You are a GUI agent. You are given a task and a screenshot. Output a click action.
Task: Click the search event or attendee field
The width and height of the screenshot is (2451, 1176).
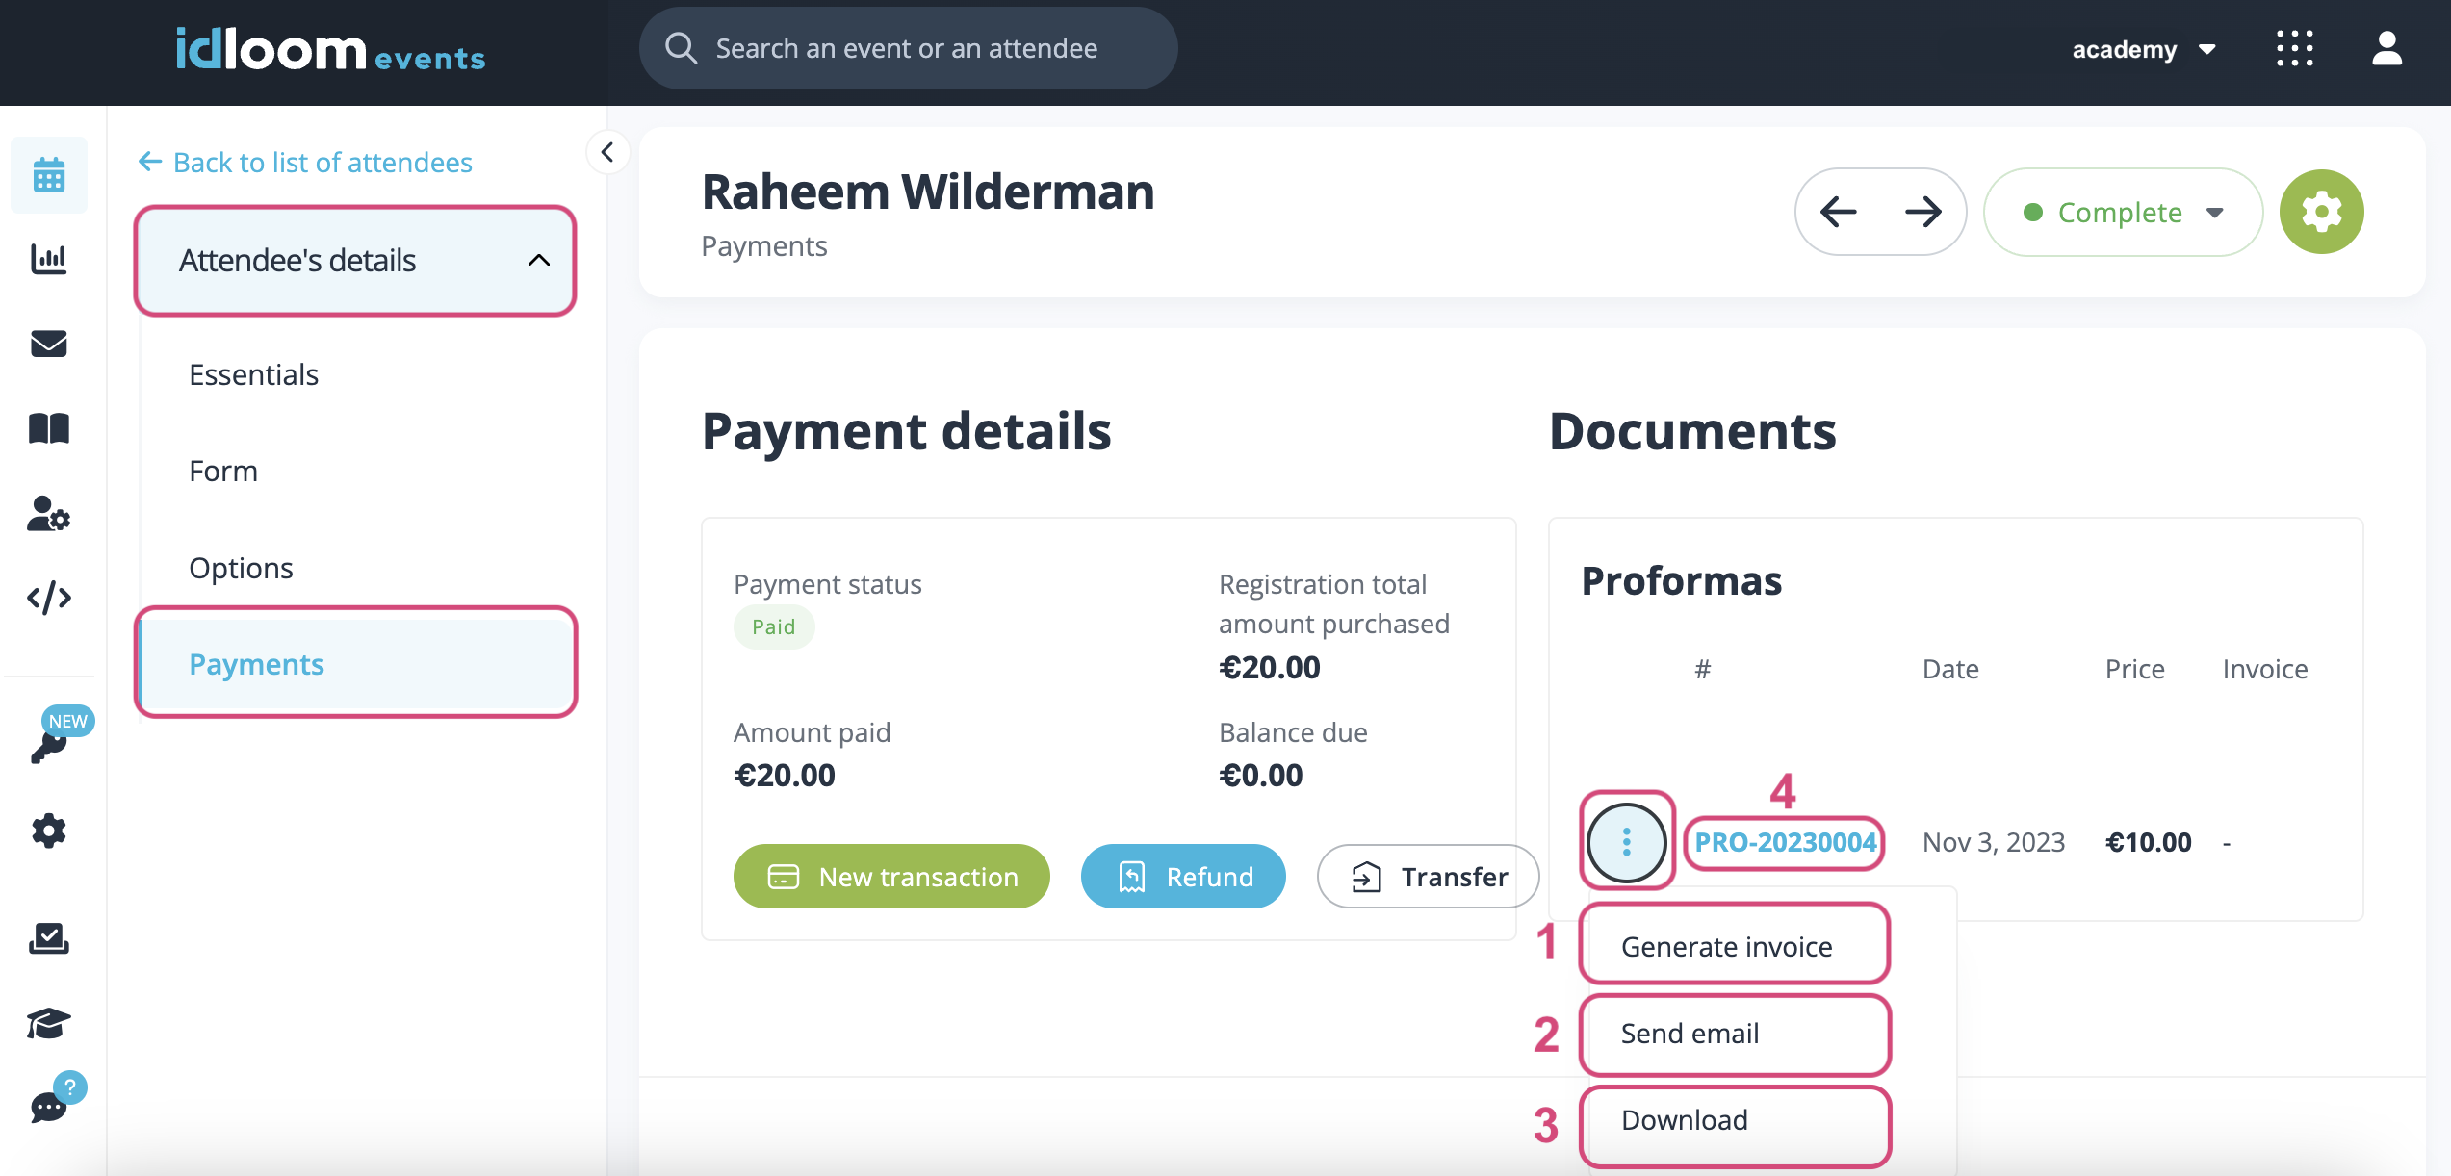[x=907, y=48]
